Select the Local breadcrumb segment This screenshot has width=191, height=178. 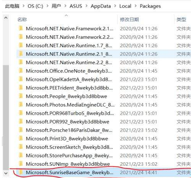125,6
